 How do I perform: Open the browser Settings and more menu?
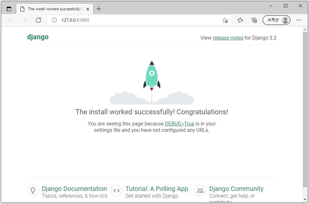299,20
